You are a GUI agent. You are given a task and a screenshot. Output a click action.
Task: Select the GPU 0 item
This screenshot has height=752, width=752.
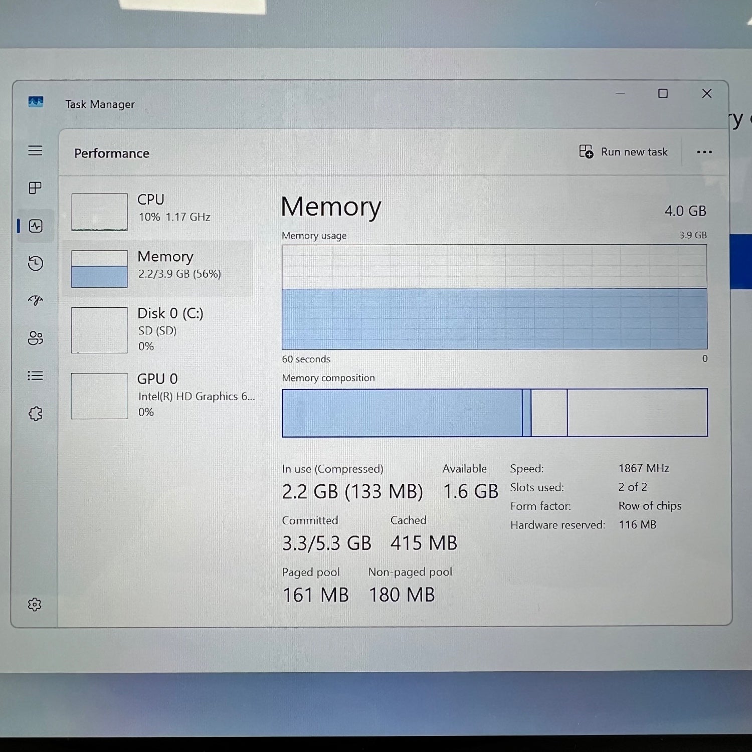click(x=159, y=396)
